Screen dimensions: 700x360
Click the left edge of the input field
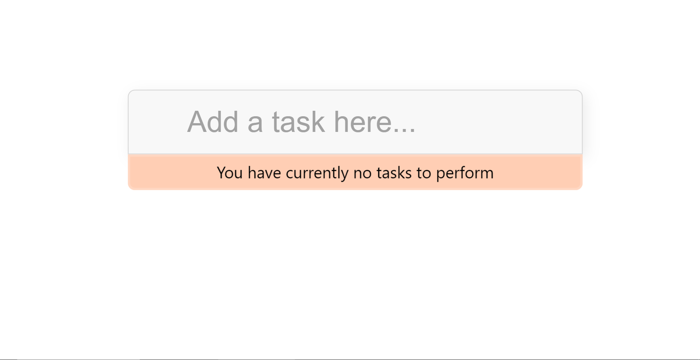coord(130,122)
